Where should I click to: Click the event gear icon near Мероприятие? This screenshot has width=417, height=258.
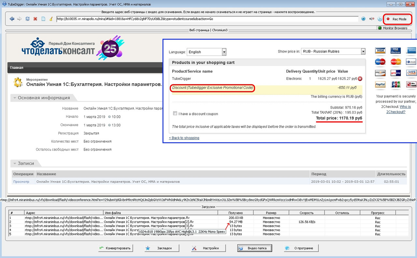[18, 82]
